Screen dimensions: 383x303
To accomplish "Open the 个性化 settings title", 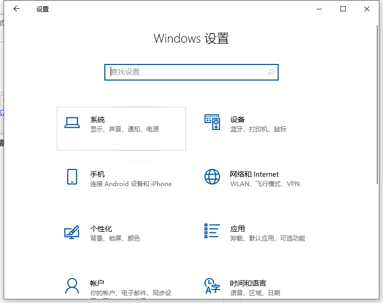I will coord(101,229).
